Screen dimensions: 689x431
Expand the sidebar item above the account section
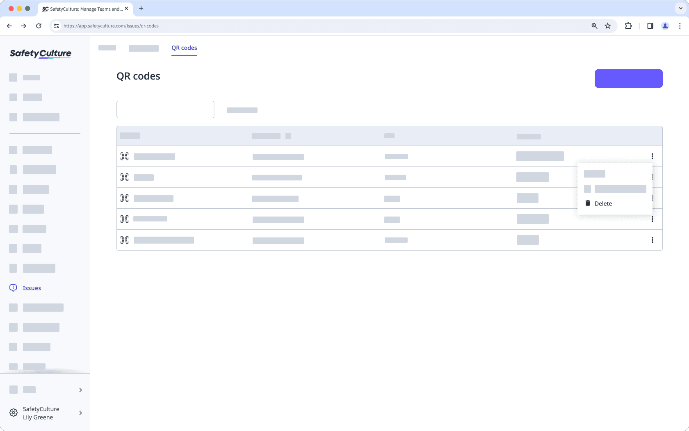click(x=80, y=390)
